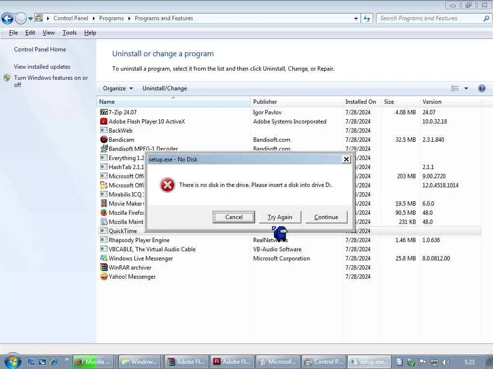
Task: Expand the Control Panel breadcrumb arrow
Action: pyautogui.click(x=94, y=19)
